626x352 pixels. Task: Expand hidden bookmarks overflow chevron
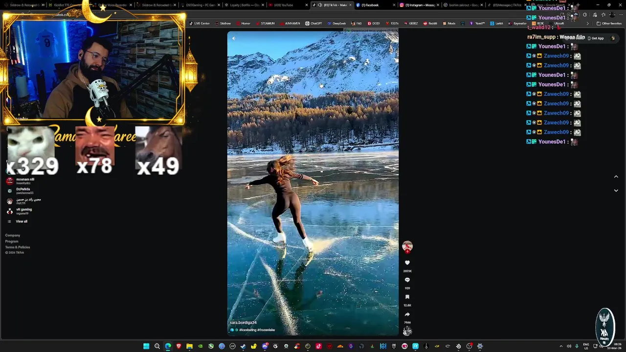click(587, 23)
